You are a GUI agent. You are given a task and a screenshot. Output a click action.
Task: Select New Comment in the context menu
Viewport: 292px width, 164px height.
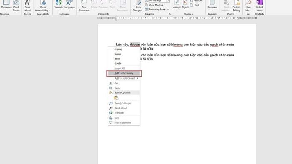(124, 123)
